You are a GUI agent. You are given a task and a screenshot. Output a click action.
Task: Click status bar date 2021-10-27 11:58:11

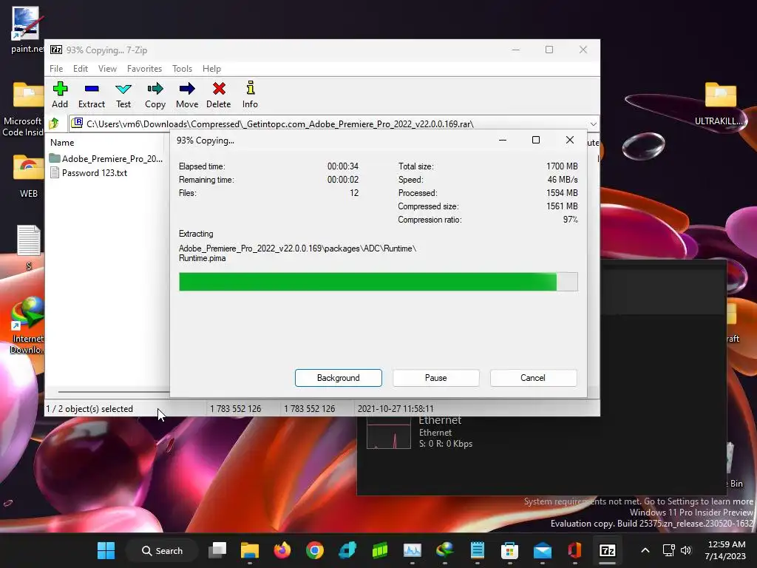pos(396,408)
